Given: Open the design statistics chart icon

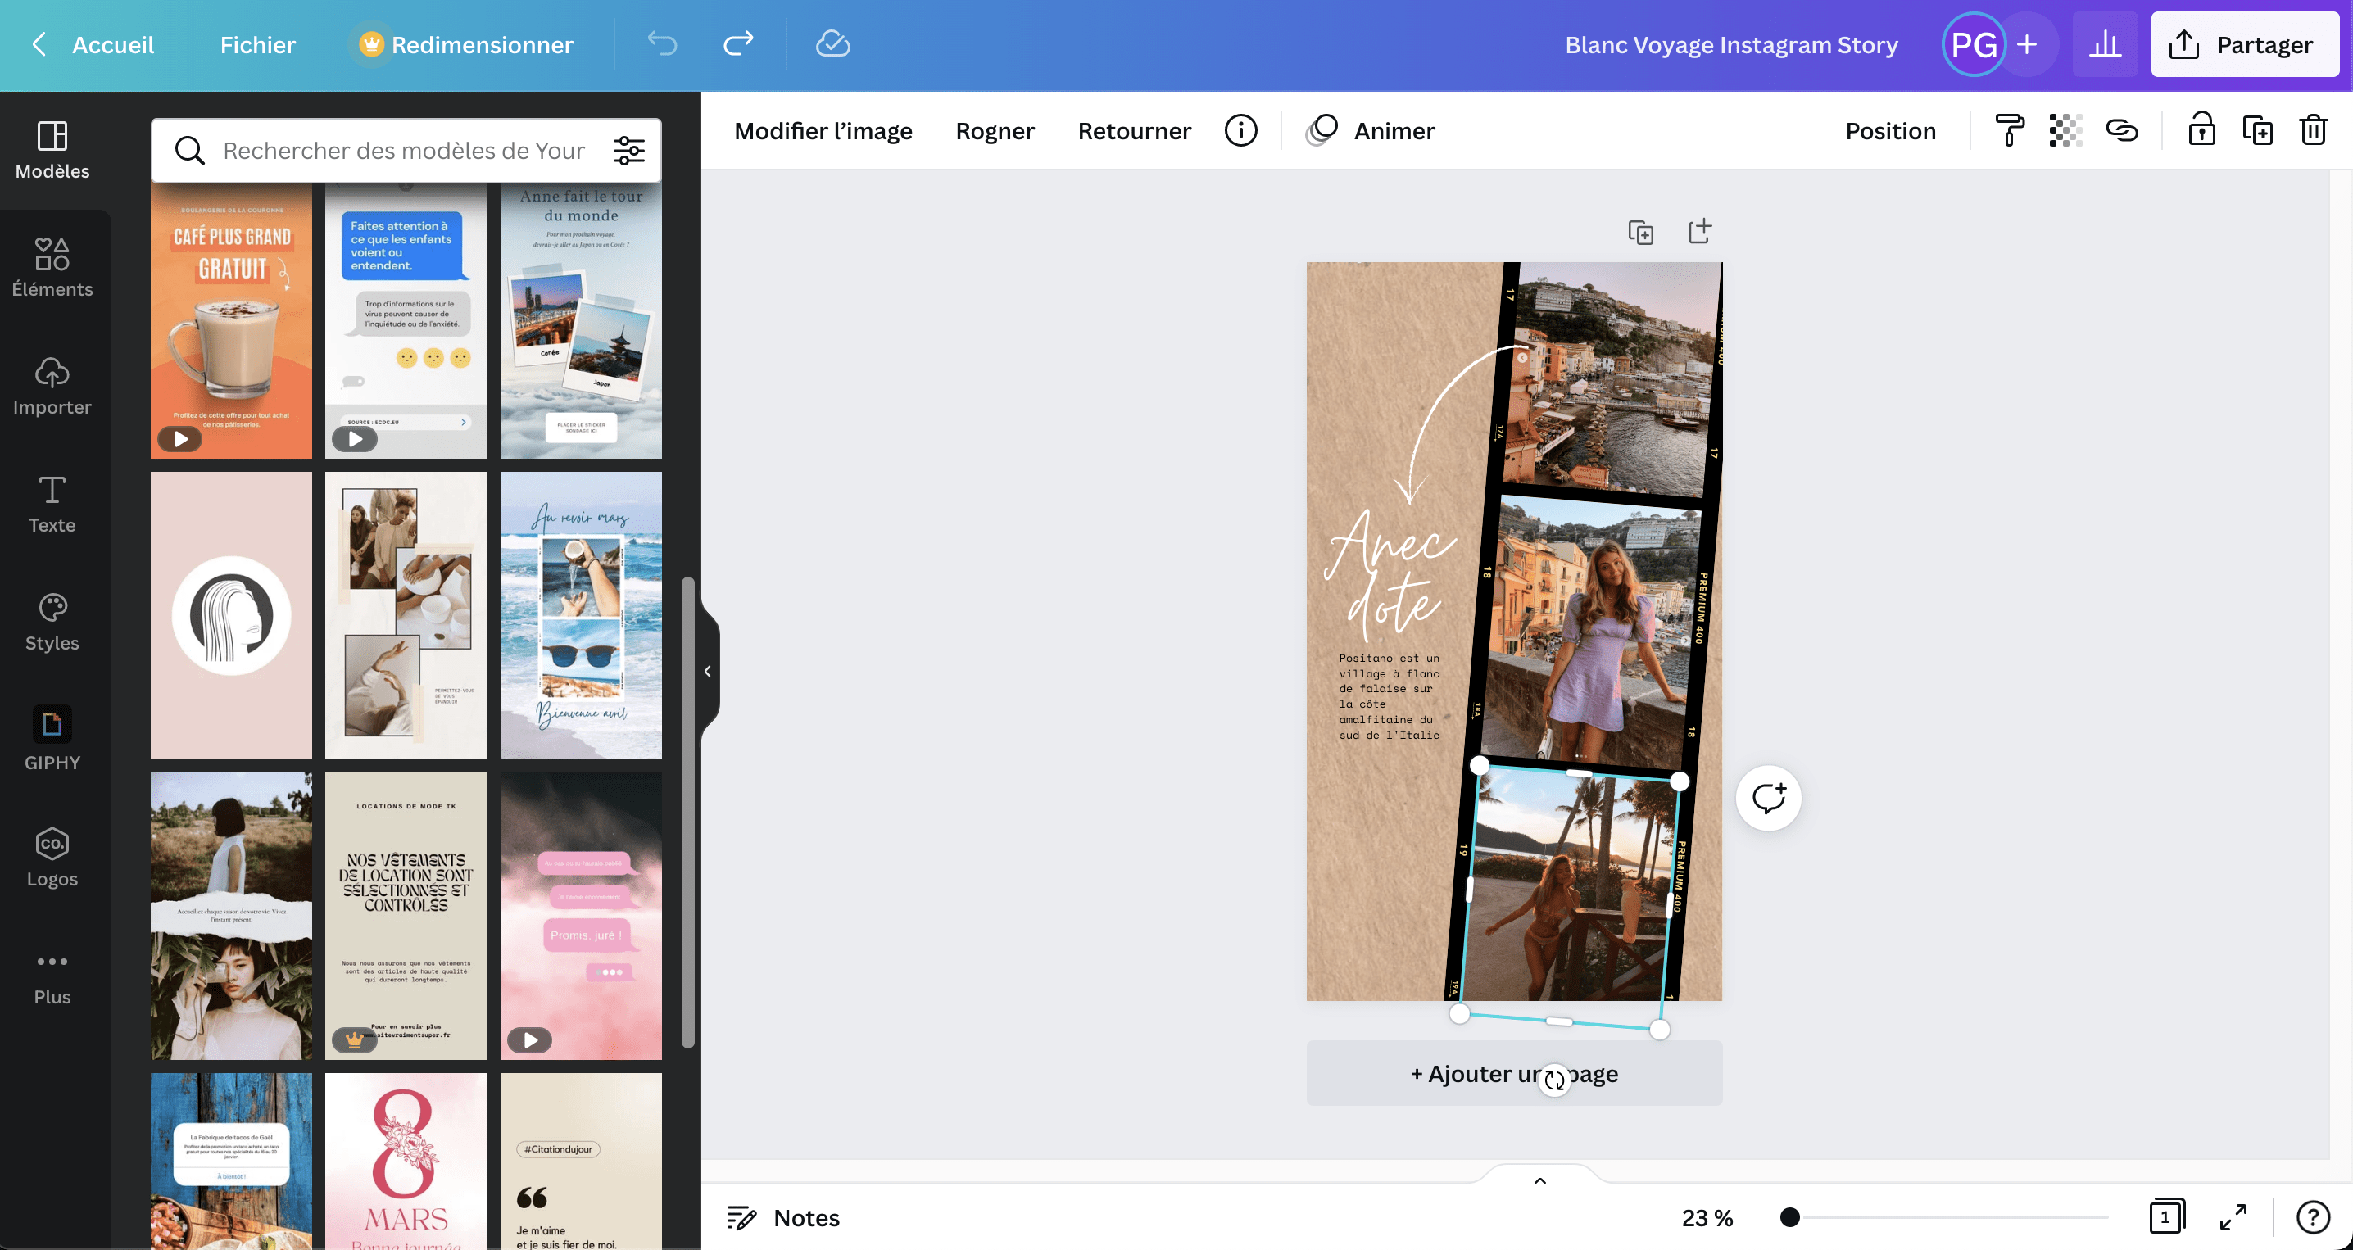Looking at the screenshot, I should [x=2105, y=43].
